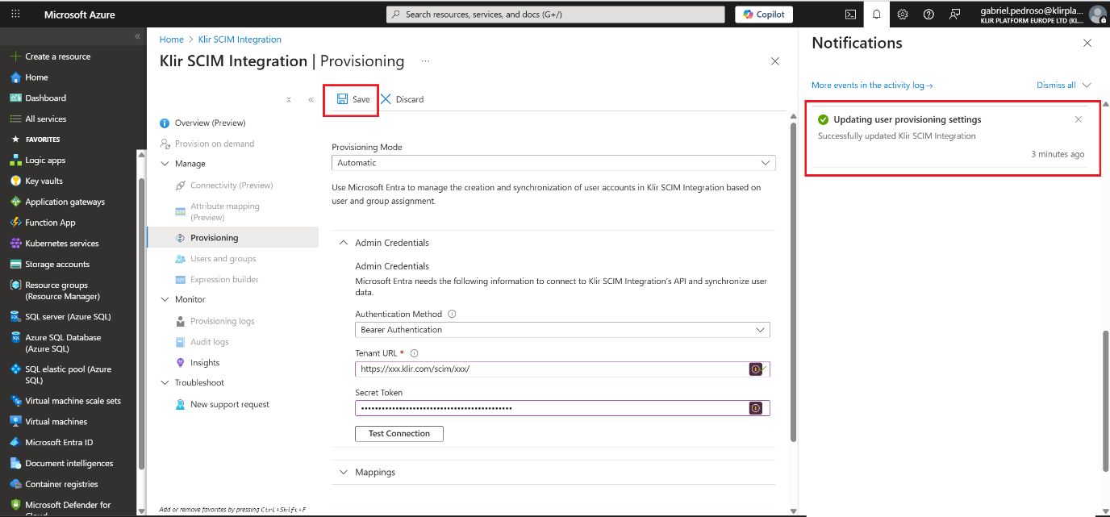Open the Cloud Shell icon in the header

coord(850,15)
